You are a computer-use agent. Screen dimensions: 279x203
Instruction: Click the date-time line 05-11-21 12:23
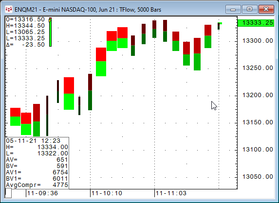click(33, 141)
